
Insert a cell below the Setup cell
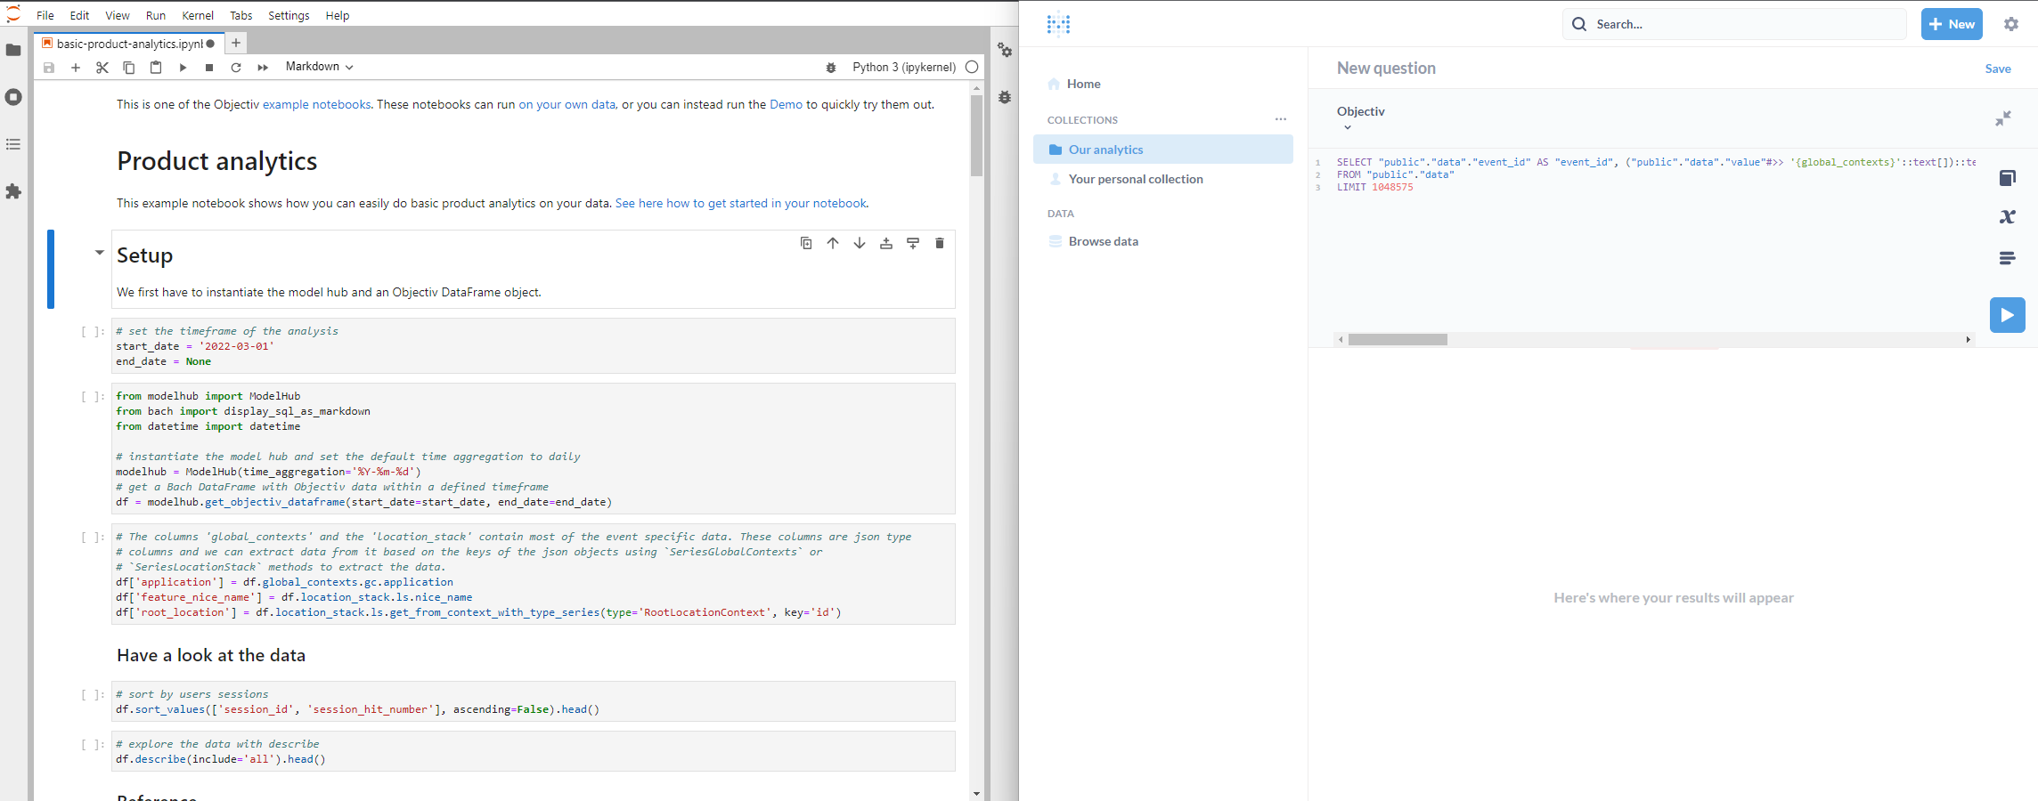click(x=913, y=243)
